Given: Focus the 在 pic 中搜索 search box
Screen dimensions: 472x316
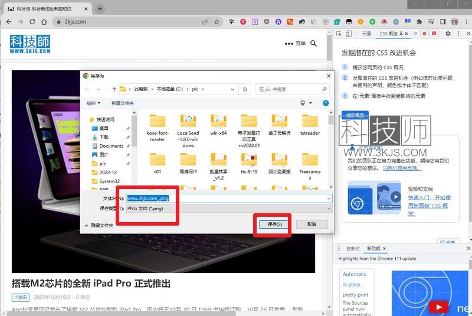Looking at the screenshot, I should [292, 89].
